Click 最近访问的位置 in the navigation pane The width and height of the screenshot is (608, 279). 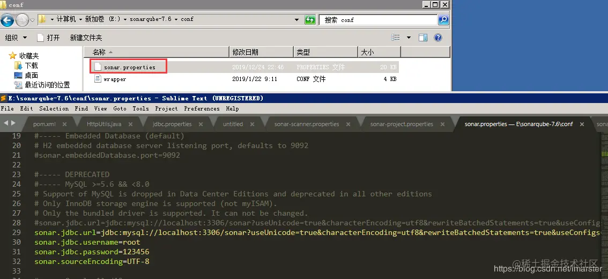47,85
